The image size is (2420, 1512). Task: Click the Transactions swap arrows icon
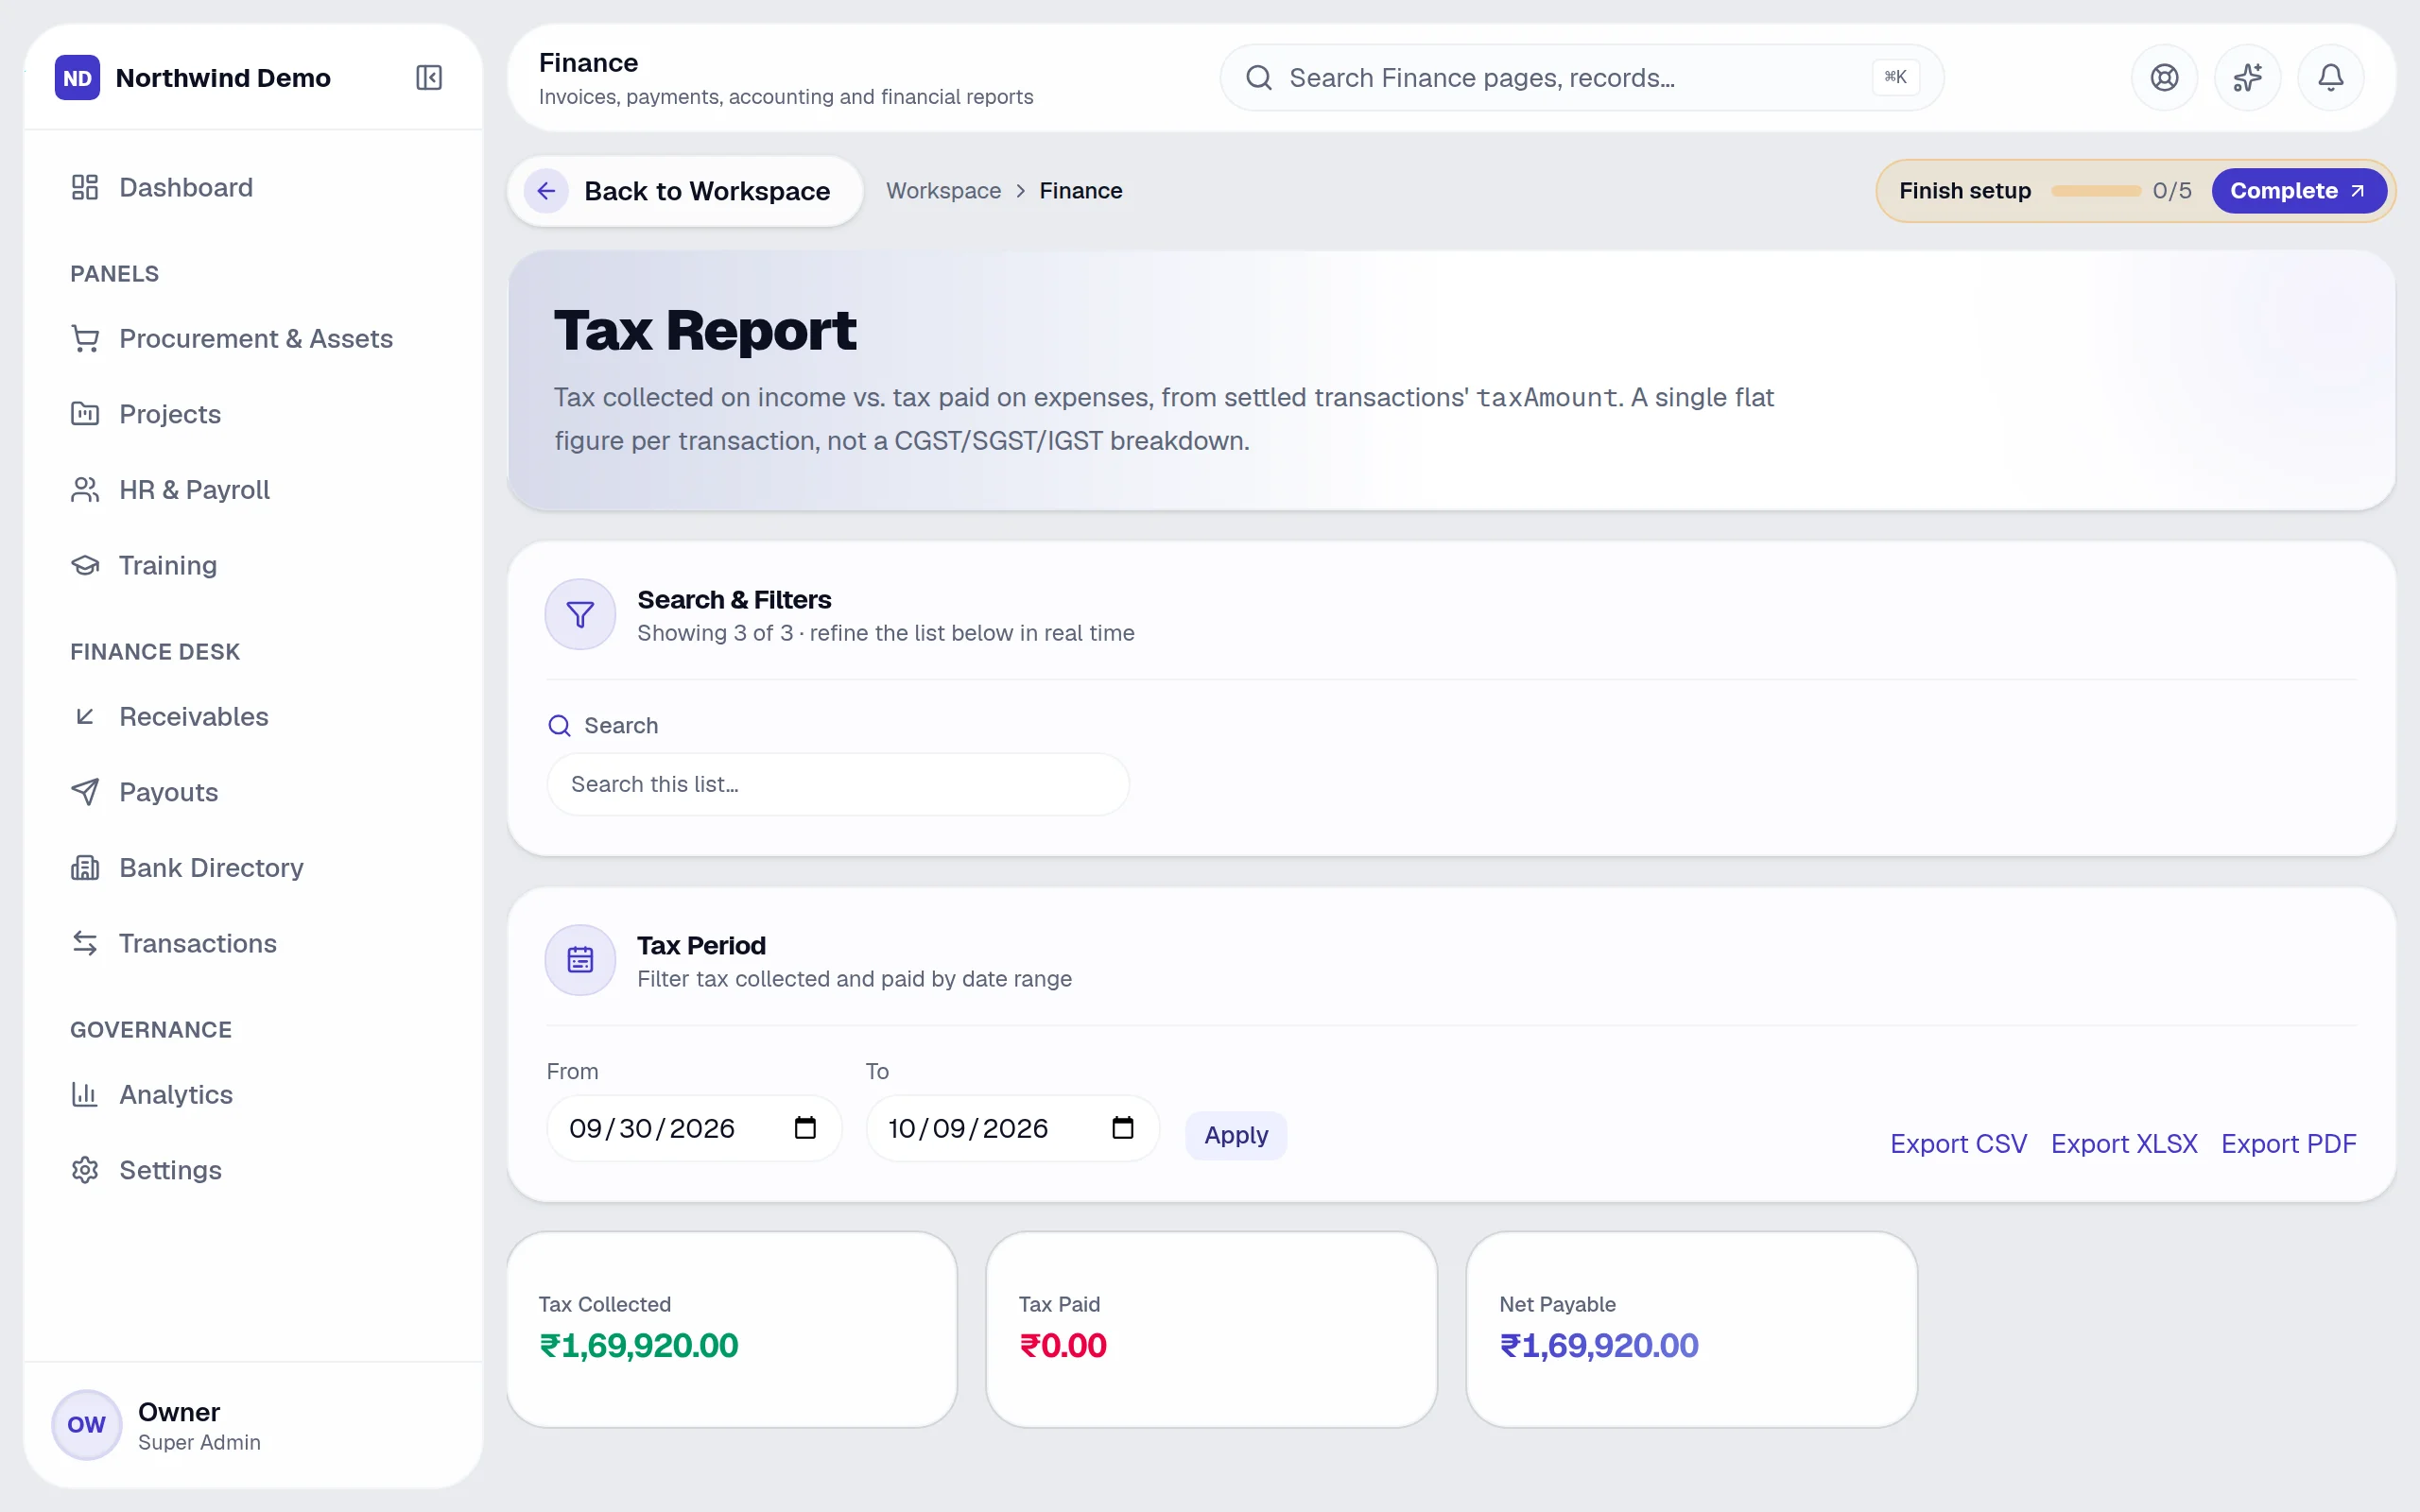pos(85,943)
